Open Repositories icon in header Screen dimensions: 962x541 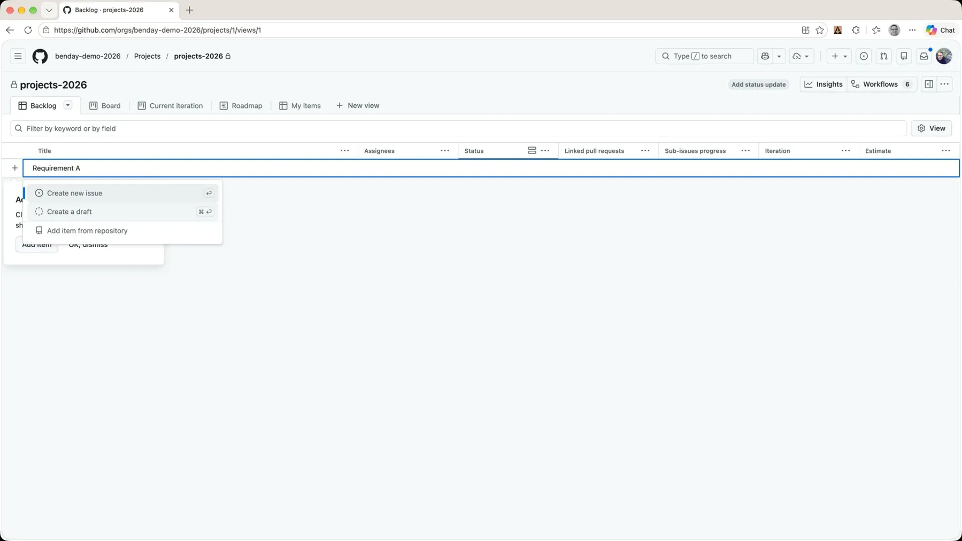[904, 56]
